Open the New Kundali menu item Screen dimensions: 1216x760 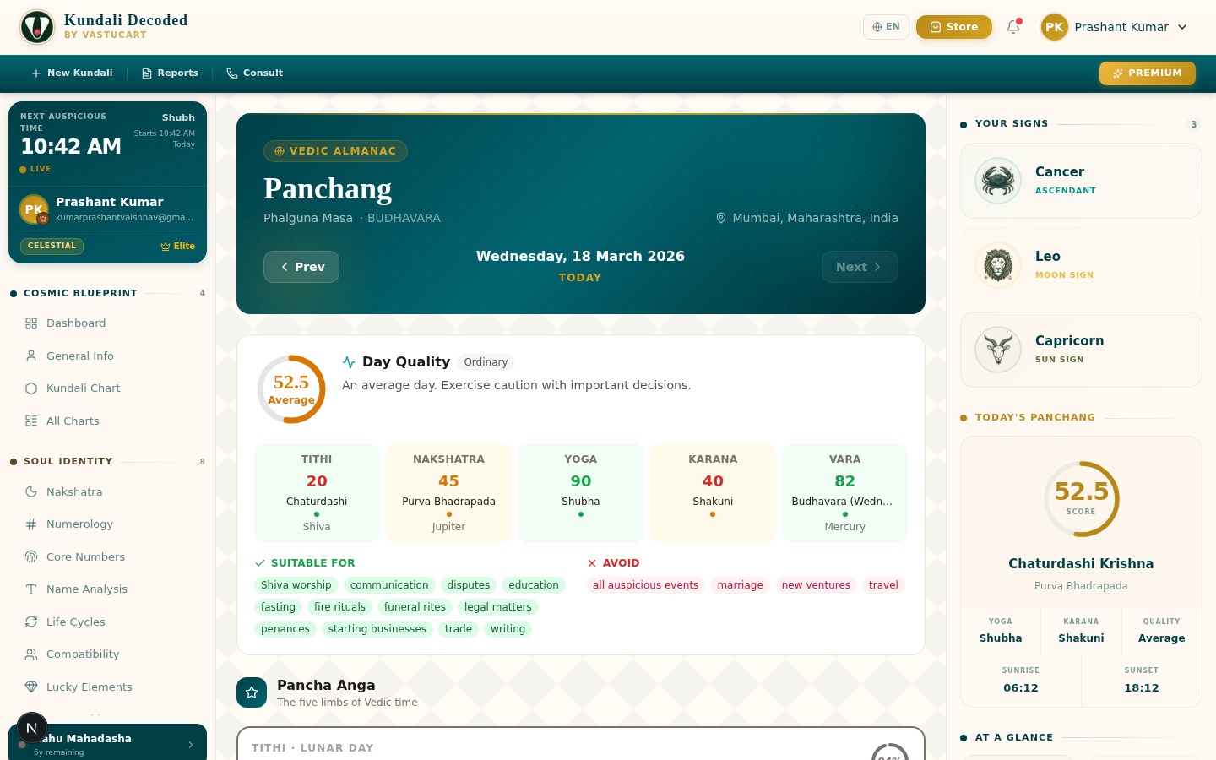(72, 73)
